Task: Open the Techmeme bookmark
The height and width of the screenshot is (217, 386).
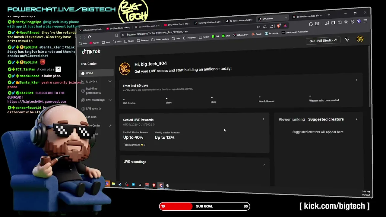Action: [x=272, y=33]
